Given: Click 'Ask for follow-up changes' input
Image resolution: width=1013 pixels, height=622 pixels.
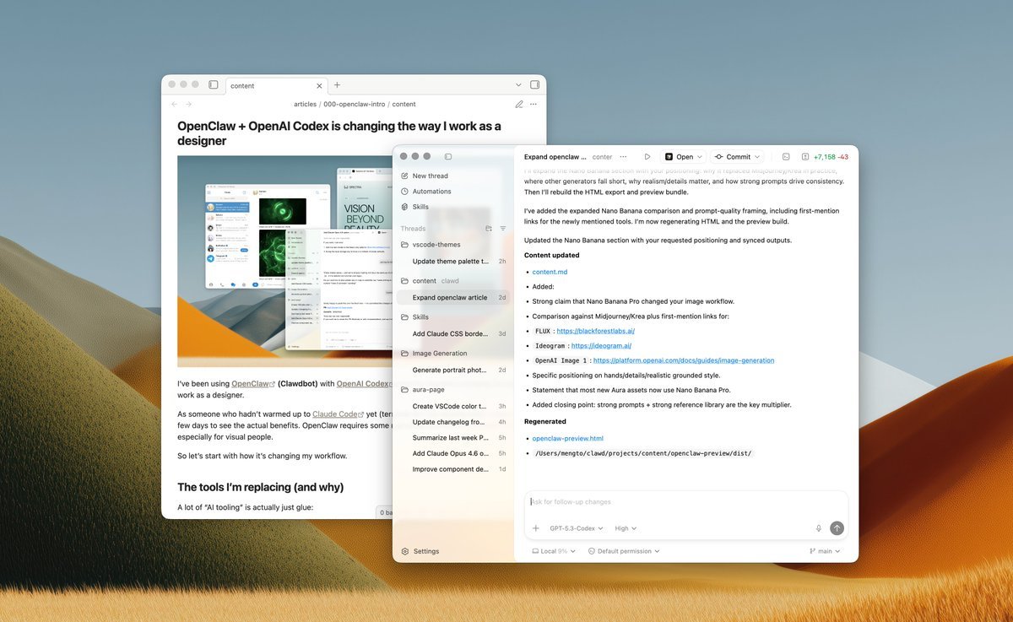Looking at the screenshot, I should 685,502.
